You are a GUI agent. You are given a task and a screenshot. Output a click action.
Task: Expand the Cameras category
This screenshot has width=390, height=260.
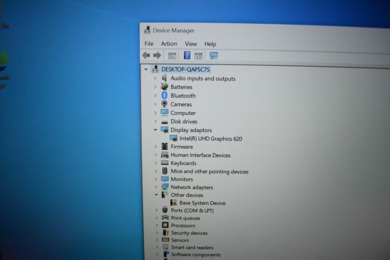point(155,104)
